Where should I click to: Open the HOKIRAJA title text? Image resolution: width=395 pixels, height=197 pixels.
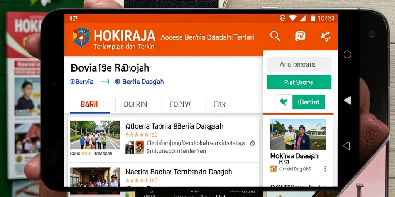click(x=125, y=36)
